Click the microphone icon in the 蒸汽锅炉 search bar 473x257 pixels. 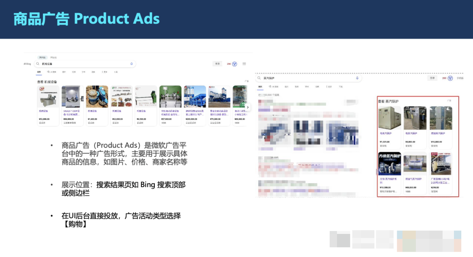click(357, 78)
